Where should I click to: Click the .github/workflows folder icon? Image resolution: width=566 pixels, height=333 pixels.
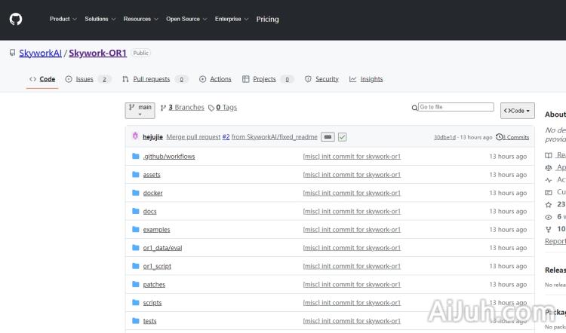pyautogui.click(x=136, y=157)
